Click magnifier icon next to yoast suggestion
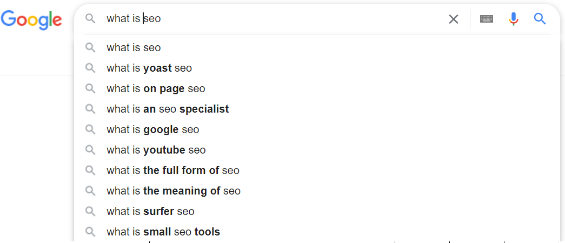 pos(90,68)
